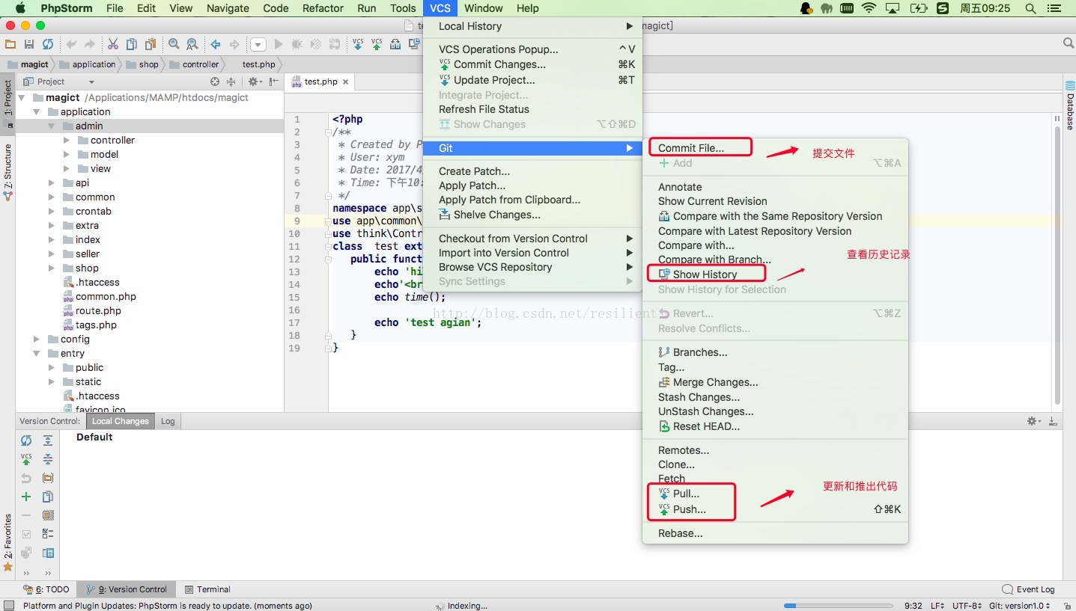Click the Synchronize toolbar icon

[48, 45]
